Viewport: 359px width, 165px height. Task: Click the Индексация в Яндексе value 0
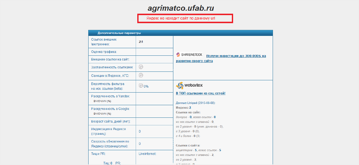coord(139,131)
